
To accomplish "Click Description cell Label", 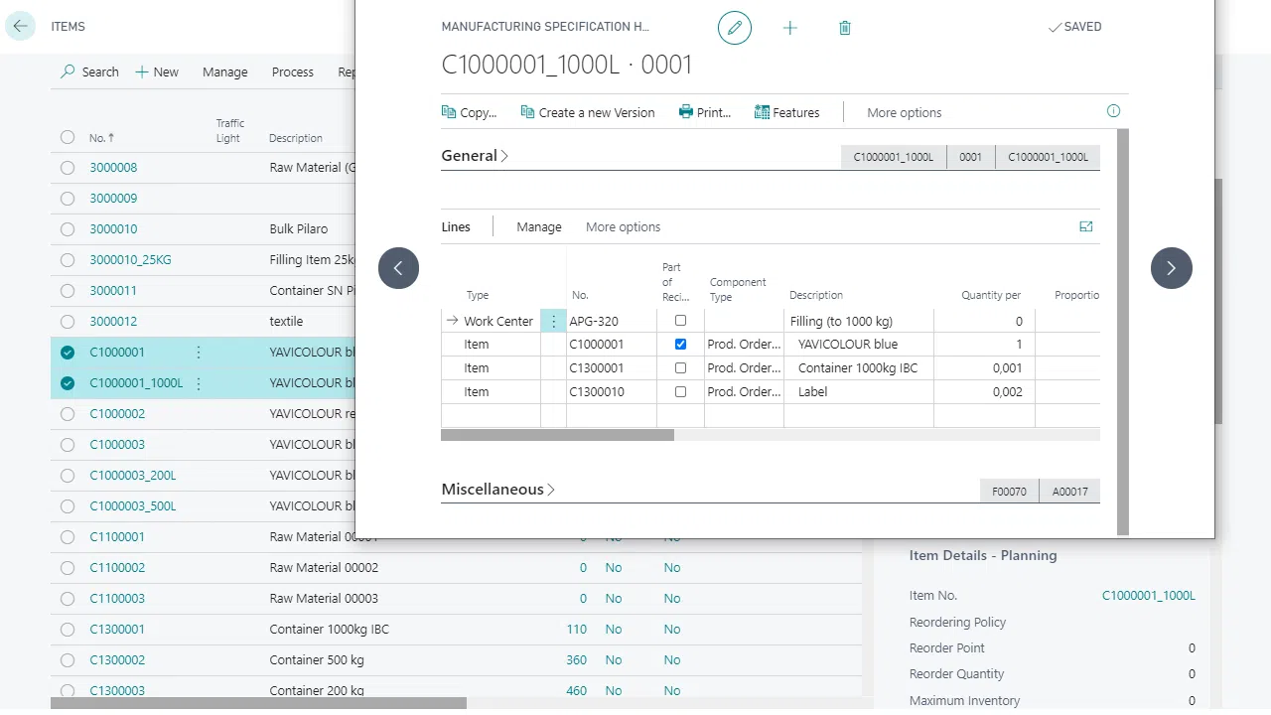I will coord(859,392).
